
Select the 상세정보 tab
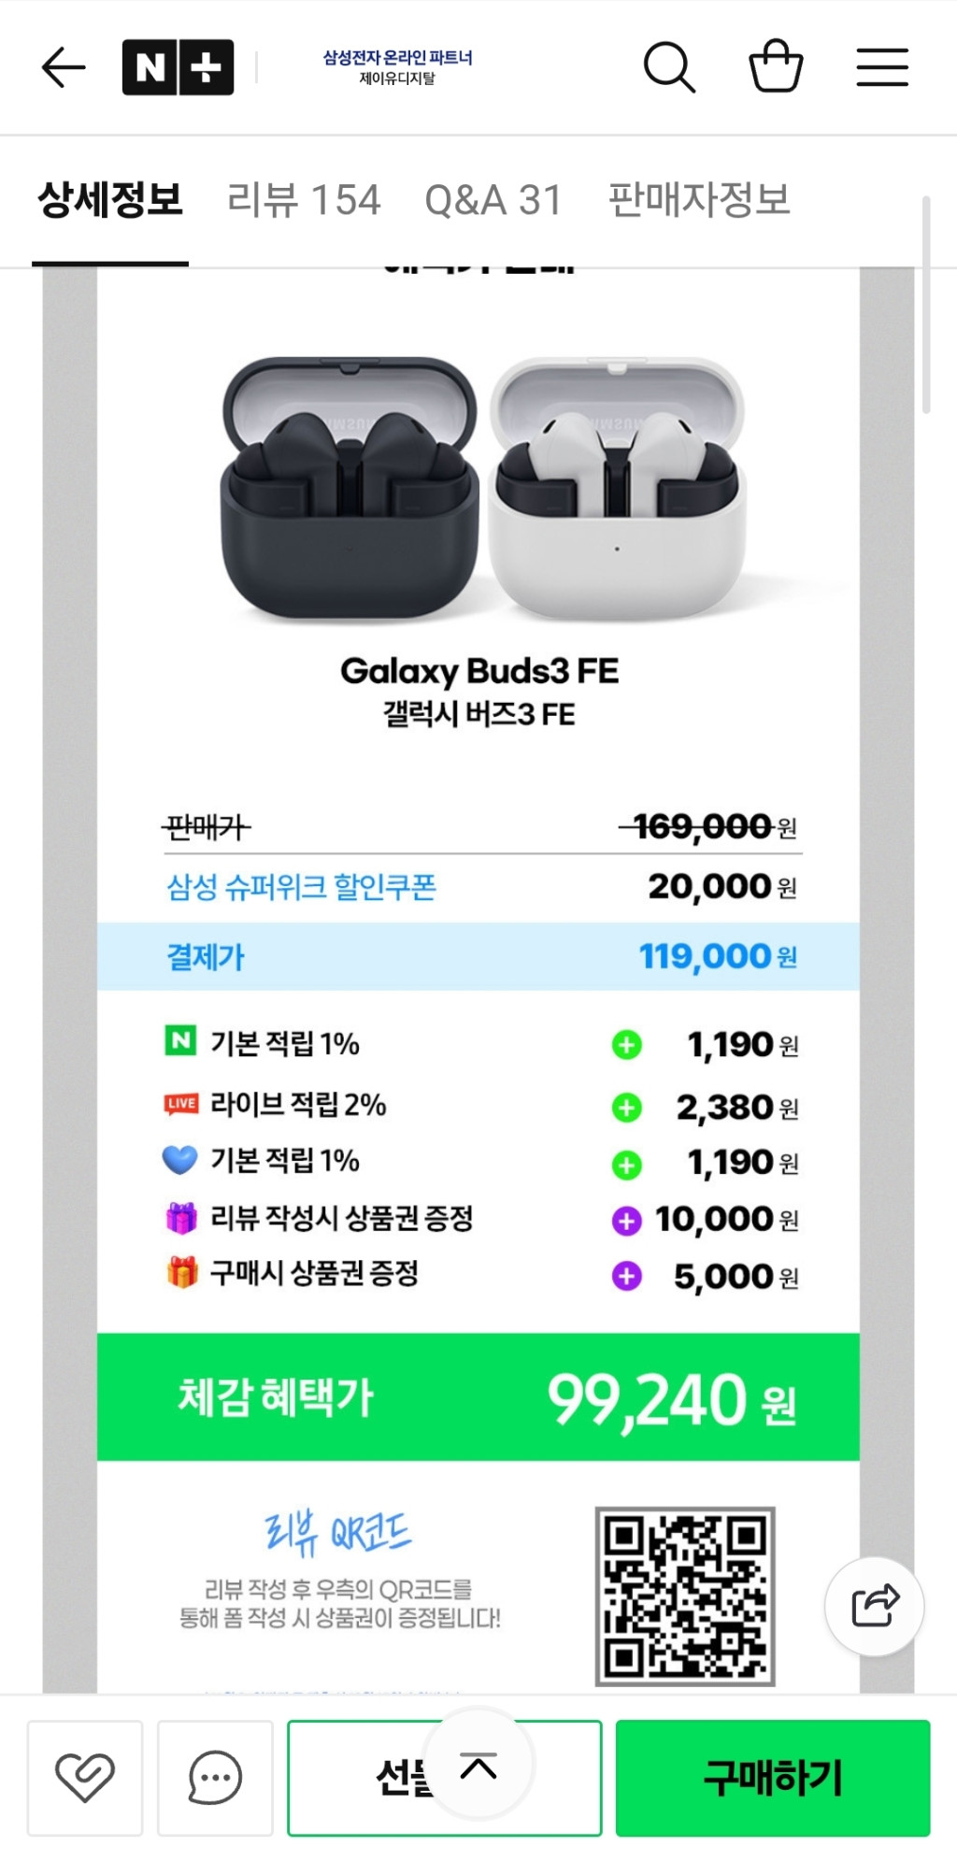click(x=110, y=200)
